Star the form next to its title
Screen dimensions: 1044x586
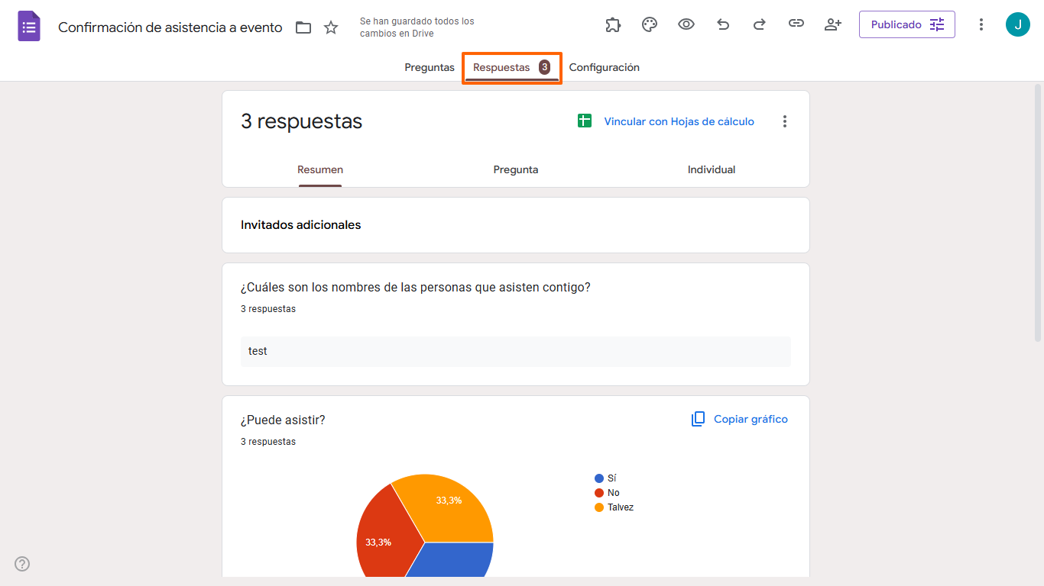330,27
